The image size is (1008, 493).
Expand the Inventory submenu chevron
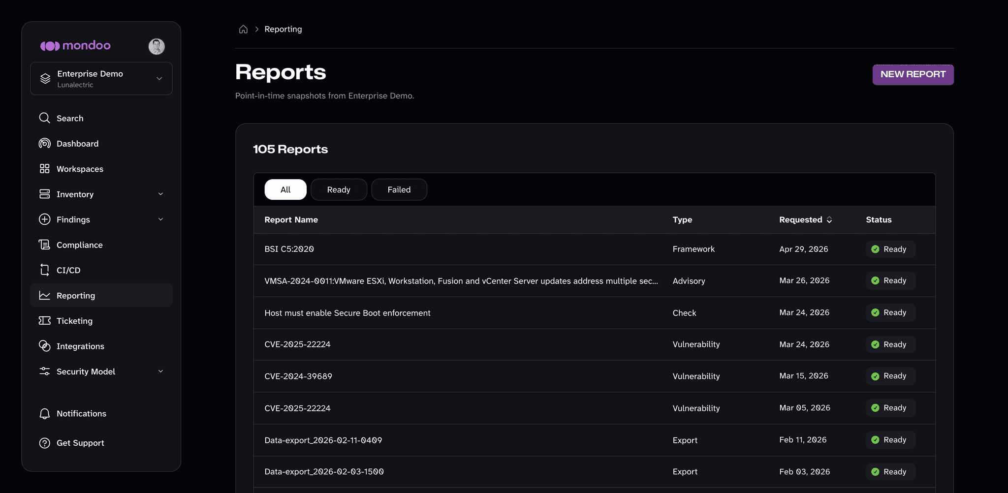click(x=160, y=194)
